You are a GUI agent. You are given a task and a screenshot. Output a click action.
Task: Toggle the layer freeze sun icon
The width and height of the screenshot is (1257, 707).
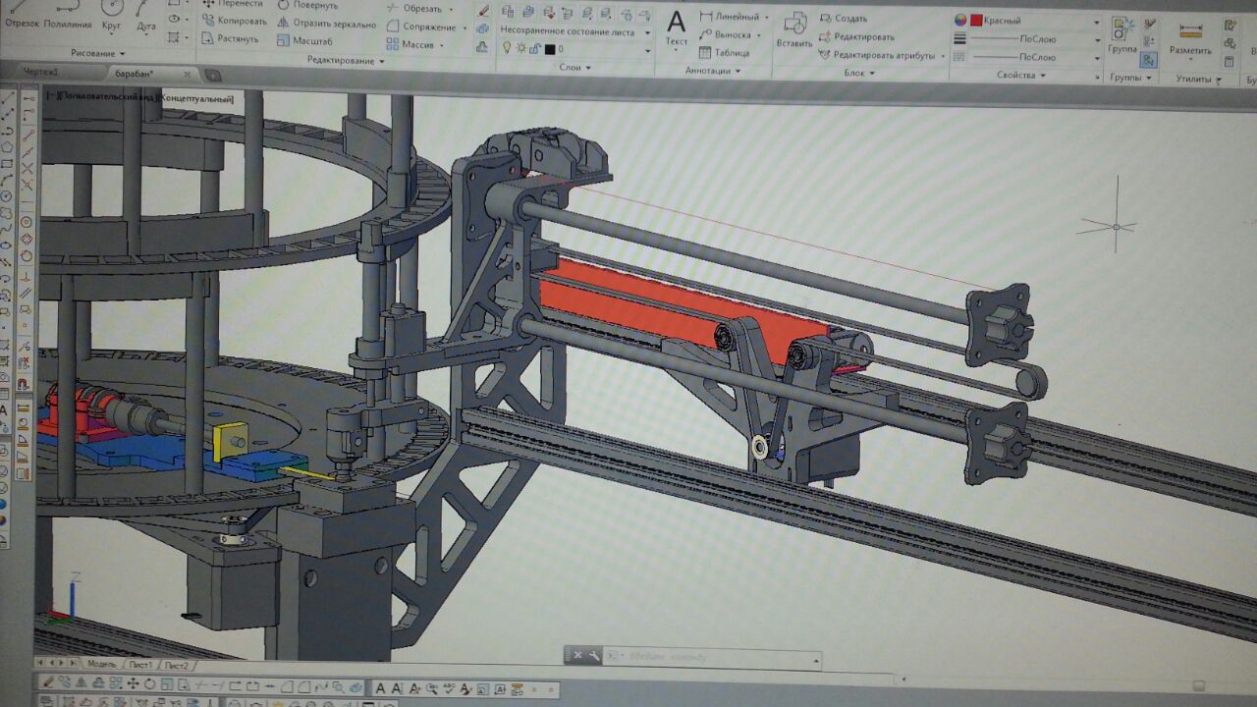520,49
